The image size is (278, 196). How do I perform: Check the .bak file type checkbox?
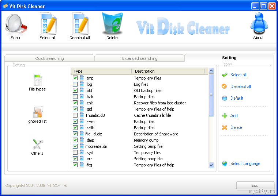click(75, 96)
